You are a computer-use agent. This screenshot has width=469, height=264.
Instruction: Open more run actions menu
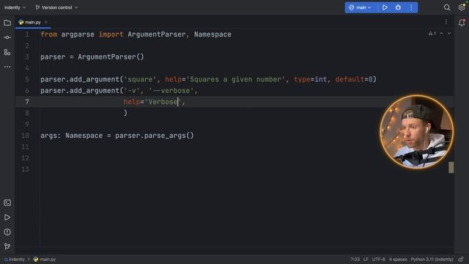(x=411, y=7)
